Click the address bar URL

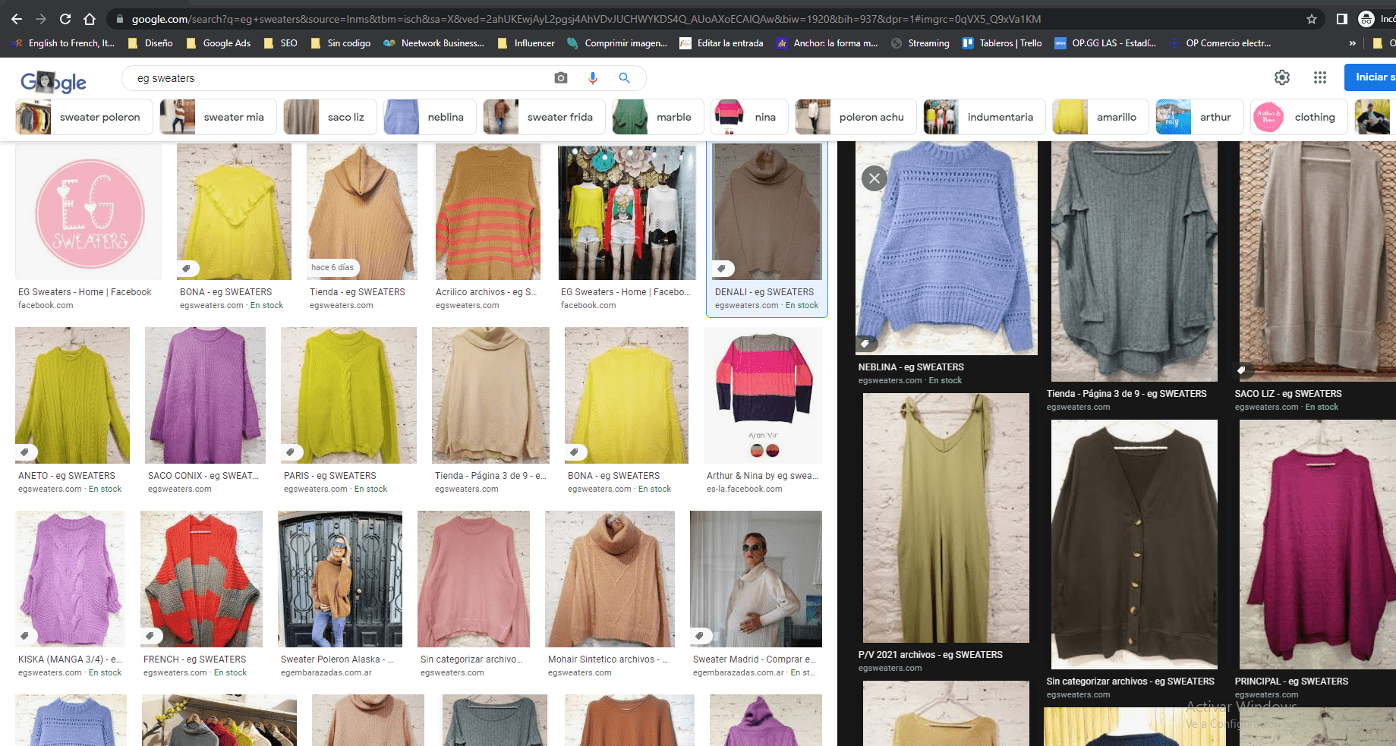click(x=585, y=19)
